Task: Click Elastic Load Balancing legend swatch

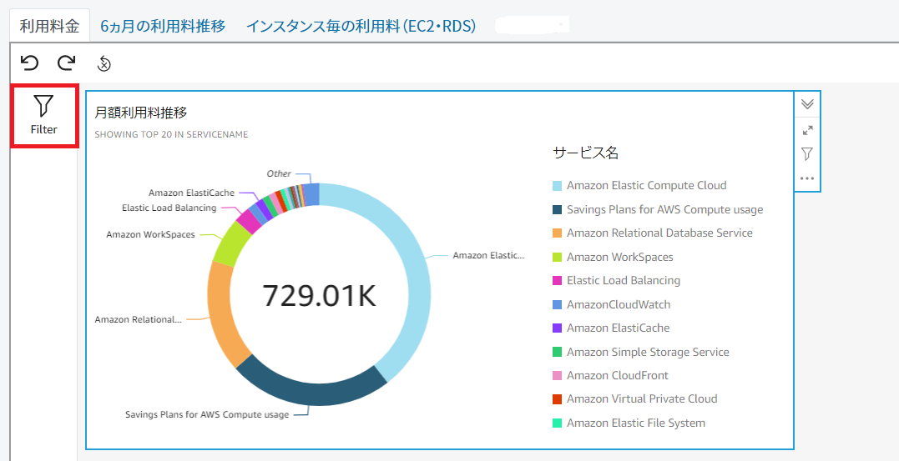Action: pyautogui.click(x=558, y=281)
